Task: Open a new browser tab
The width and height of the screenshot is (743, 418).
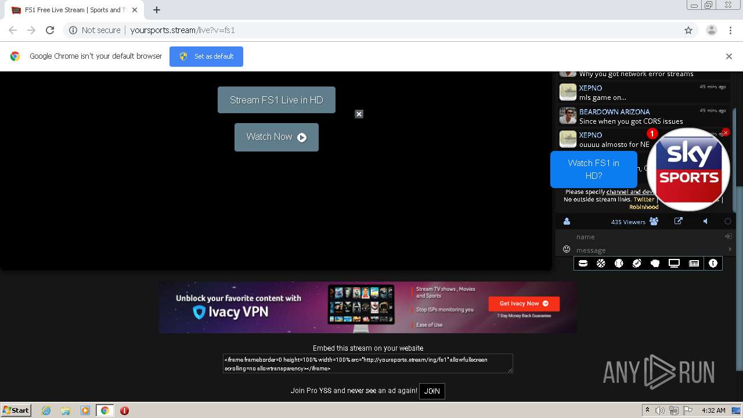Action: [x=157, y=10]
